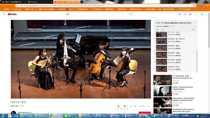The width and height of the screenshot is (210, 118).
Task: Open YouTube settings three-dot menu
Action: [195, 14]
